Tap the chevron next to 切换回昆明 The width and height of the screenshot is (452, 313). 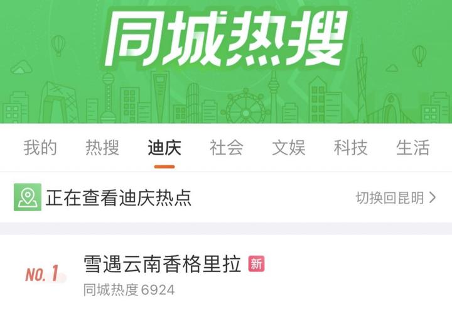pos(433,197)
